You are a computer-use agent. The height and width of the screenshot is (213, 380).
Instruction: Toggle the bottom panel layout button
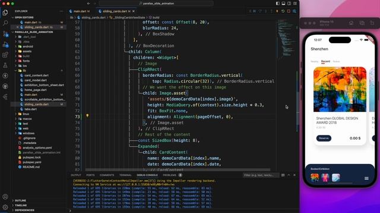coord(283,4)
